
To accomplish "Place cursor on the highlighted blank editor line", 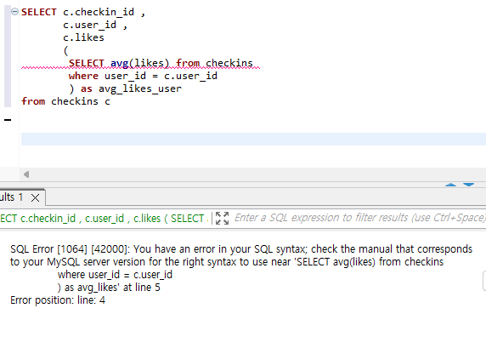I will [x=253, y=139].
